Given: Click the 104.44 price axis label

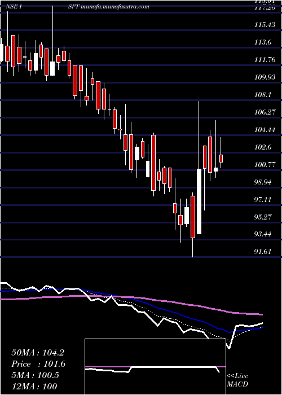Looking at the screenshot, I should click(x=265, y=130).
